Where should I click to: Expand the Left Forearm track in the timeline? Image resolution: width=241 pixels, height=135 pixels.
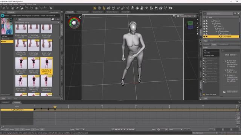tap(12, 110)
